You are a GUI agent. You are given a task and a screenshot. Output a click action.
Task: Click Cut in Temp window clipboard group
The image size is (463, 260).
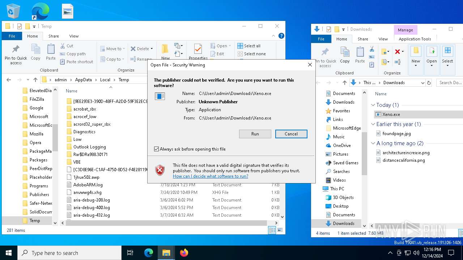tap(67, 46)
